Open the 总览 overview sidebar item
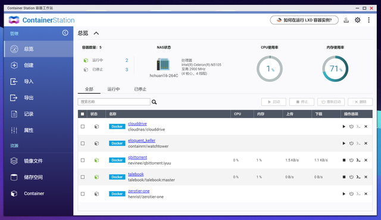Viewport: 381px width, 220px height. [39, 49]
